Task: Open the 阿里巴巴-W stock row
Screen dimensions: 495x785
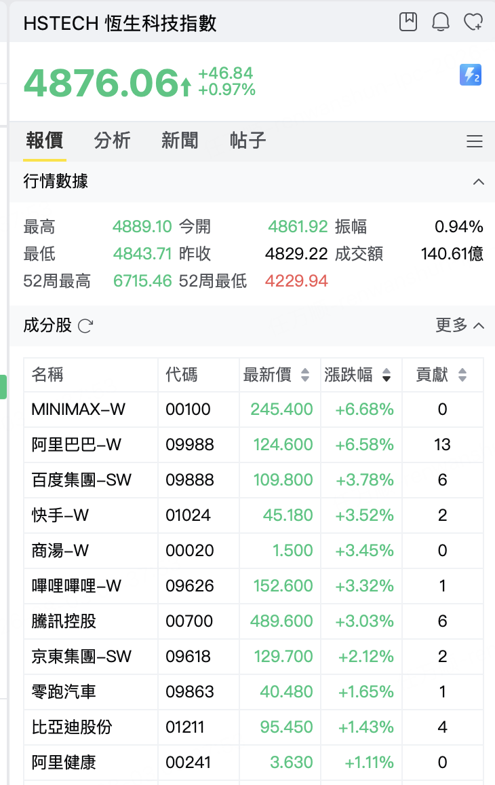Action: (254, 445)
